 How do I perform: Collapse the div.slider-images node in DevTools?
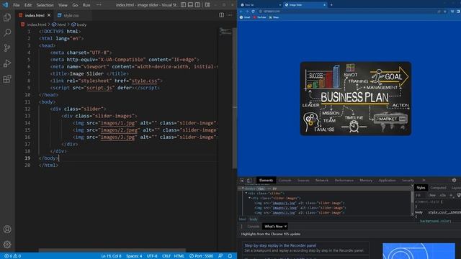[250, 198]
